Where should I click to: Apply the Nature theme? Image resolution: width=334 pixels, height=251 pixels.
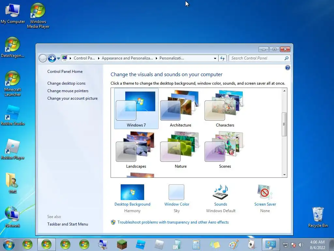(x=180, y=150)
